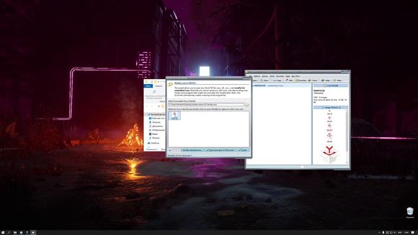The width and height of the screenshot is (418, 235).
Task: Select the 32x32 icon thumbnail
Action: [329, 127]
